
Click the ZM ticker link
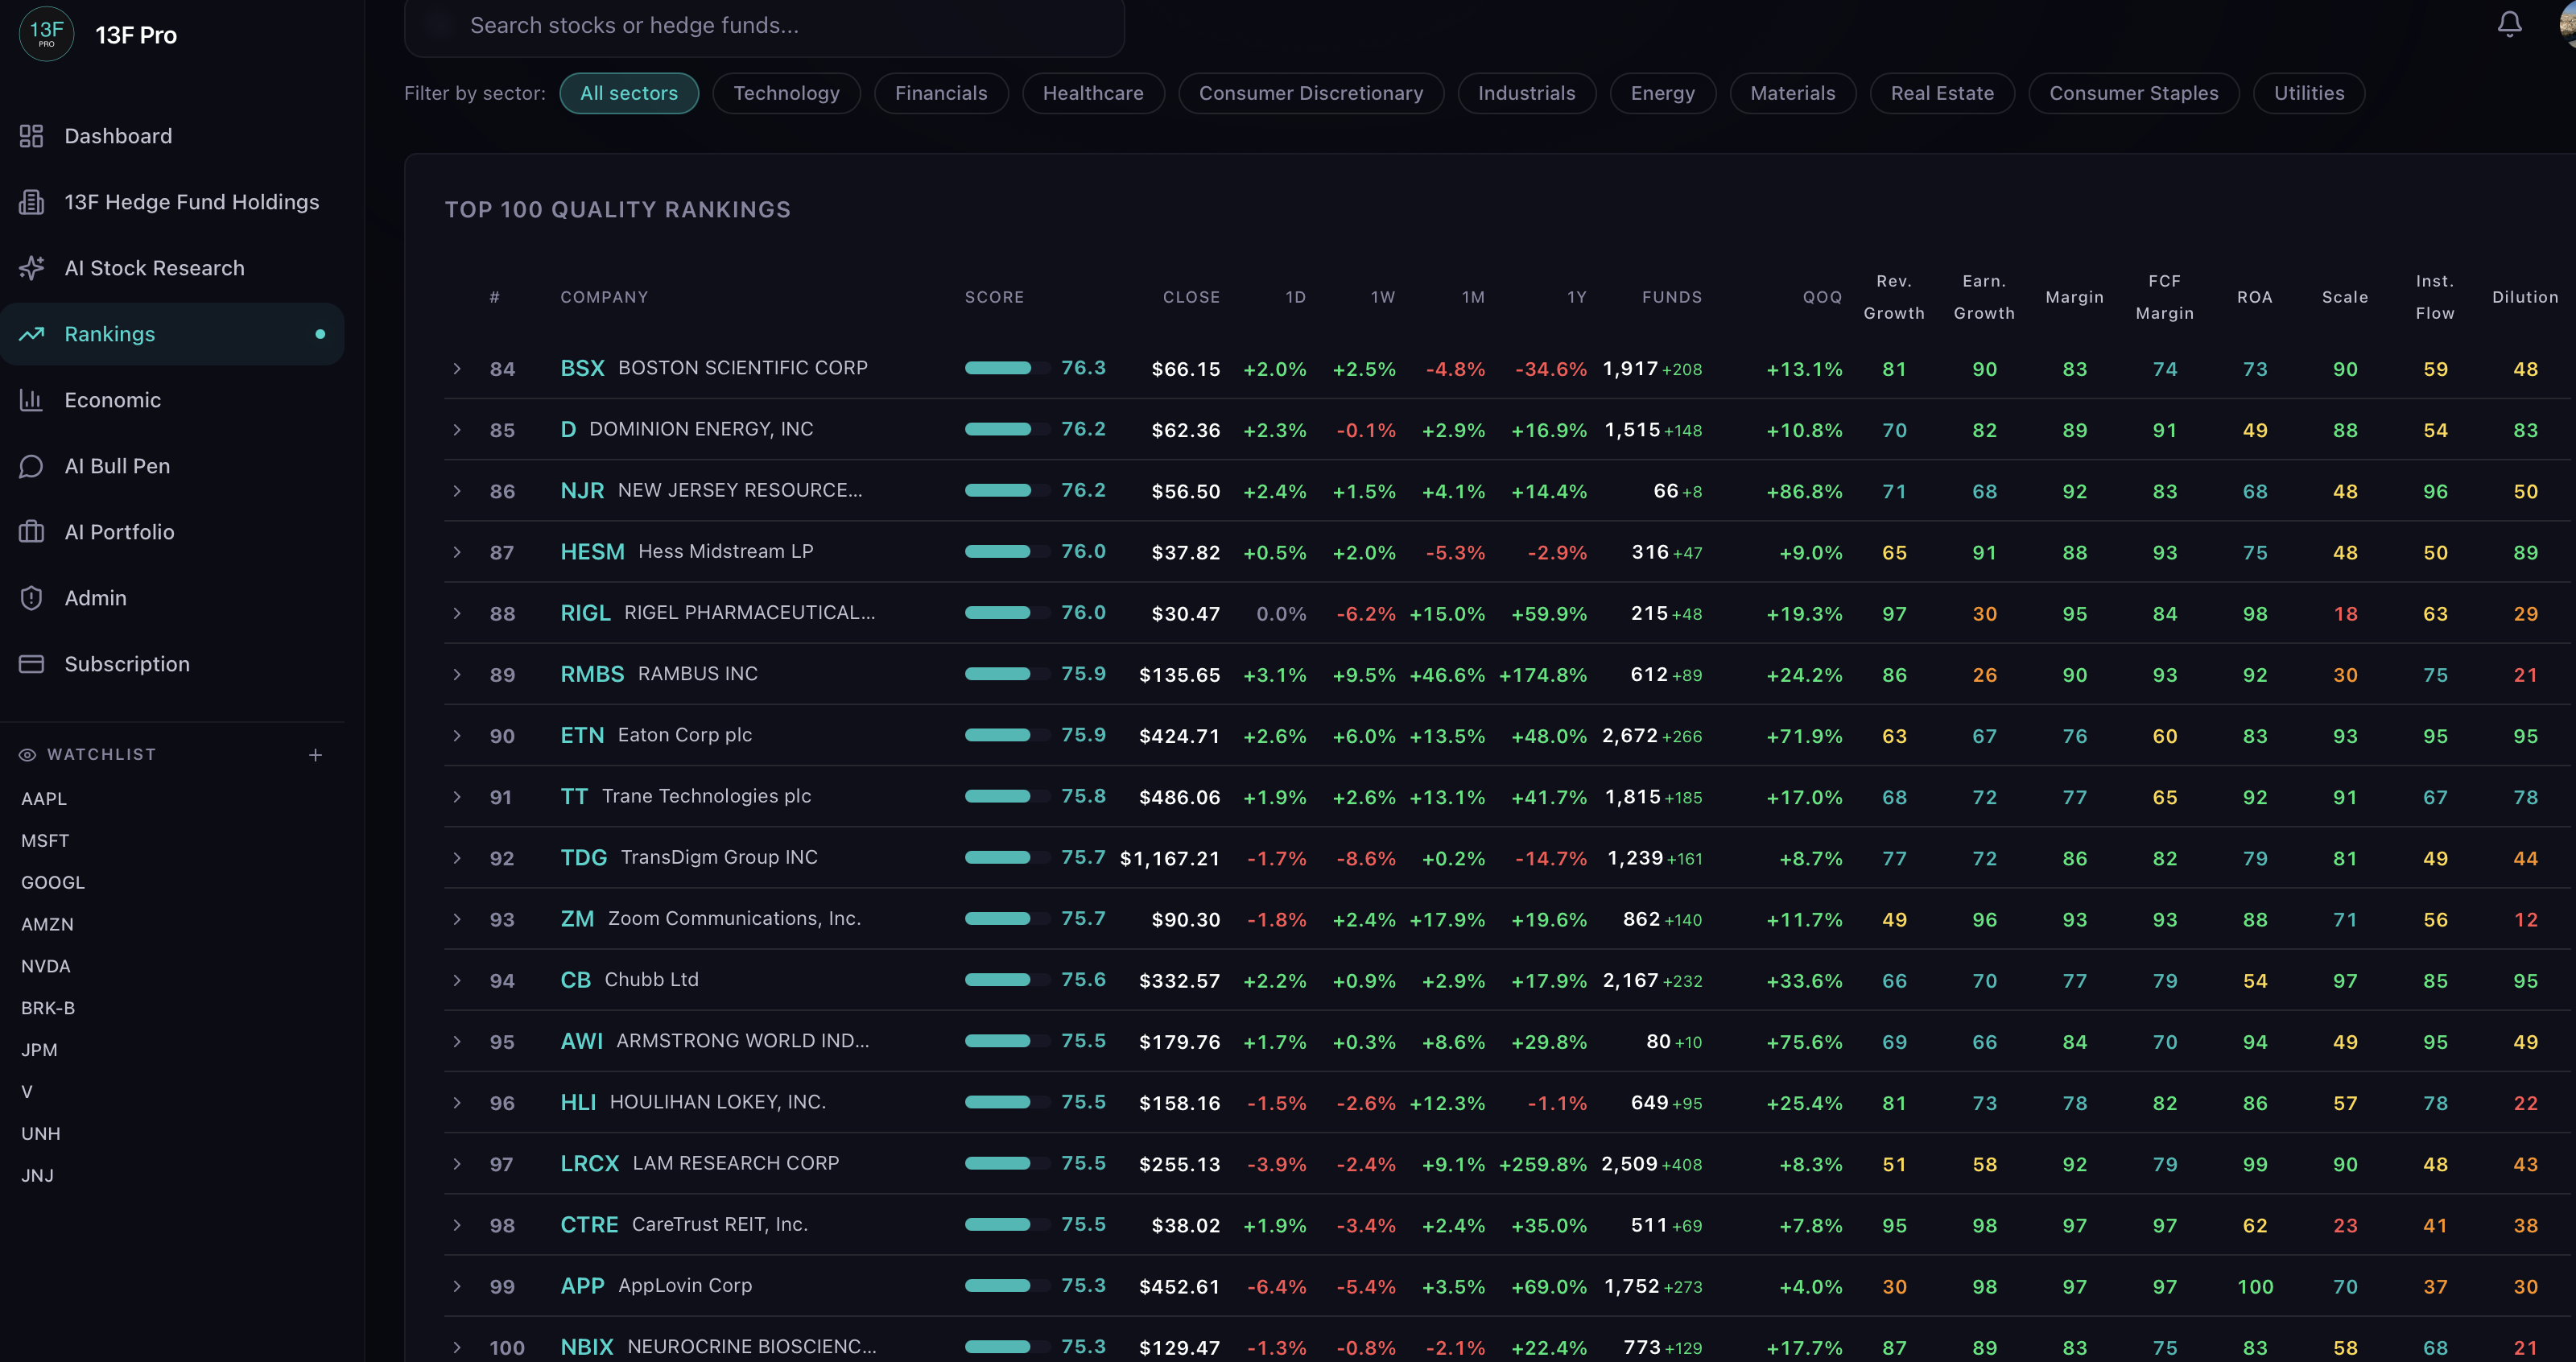[x=577, y=919]
